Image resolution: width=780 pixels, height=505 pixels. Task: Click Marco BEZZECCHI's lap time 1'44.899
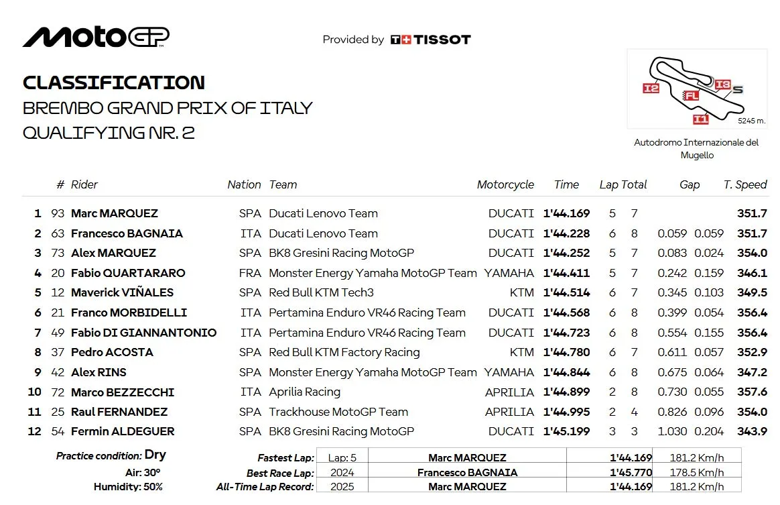(566, 392)
